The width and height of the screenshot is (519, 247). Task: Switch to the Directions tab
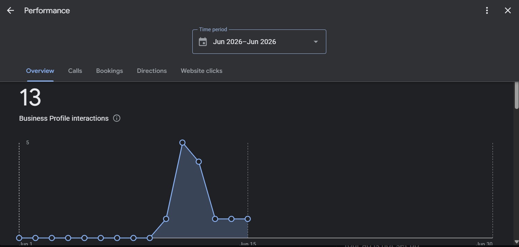click(x=152, y=71)
